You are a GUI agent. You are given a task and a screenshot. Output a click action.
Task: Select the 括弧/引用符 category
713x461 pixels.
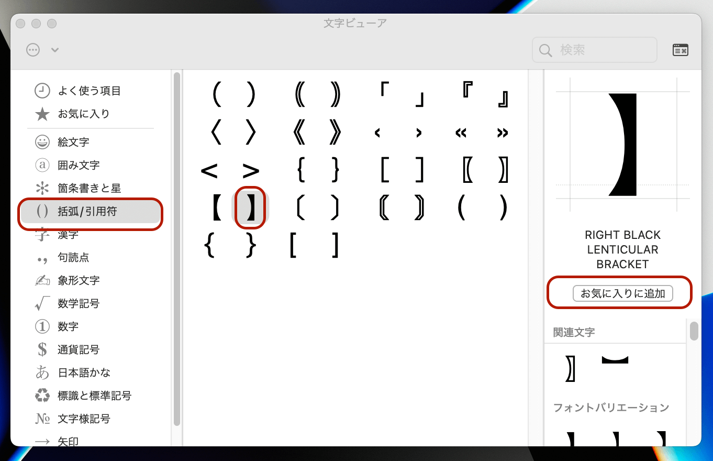90,212
